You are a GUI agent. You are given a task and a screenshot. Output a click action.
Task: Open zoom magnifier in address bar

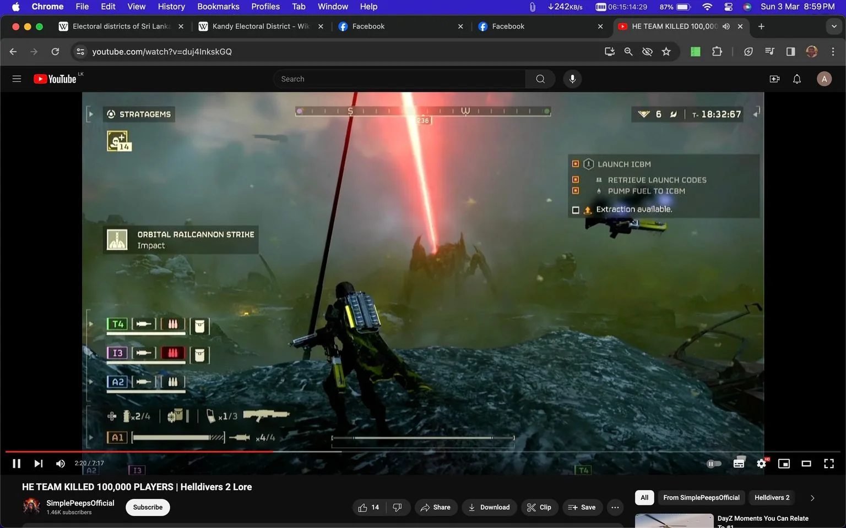[628, 51]
